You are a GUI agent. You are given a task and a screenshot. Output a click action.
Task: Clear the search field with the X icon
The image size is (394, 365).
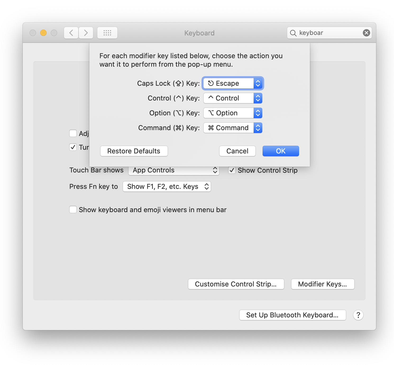tap(366, 33)
